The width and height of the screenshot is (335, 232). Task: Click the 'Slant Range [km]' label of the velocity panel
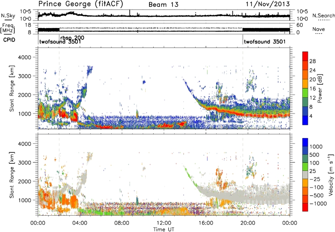coord(12,175)
